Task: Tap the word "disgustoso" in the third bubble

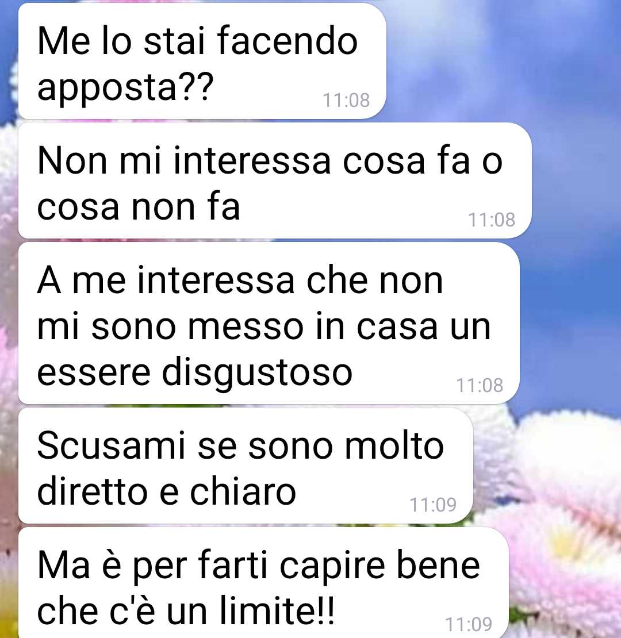Action: tap(257, 372)
